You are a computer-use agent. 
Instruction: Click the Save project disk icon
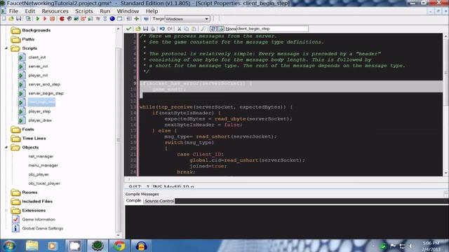[19, 19]
